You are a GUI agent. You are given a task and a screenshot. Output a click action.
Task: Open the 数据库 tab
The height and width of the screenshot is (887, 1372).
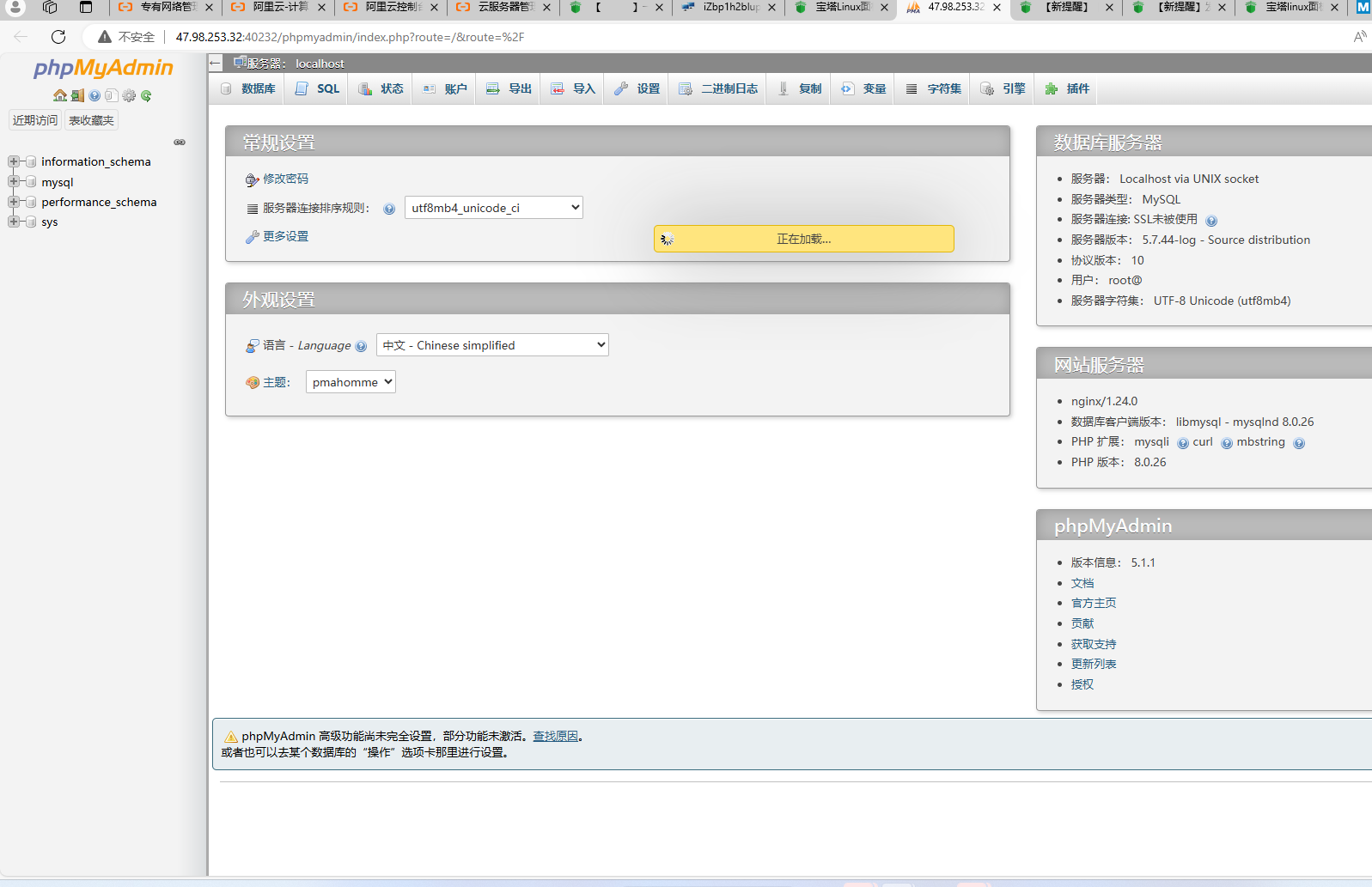pos(248,88)
